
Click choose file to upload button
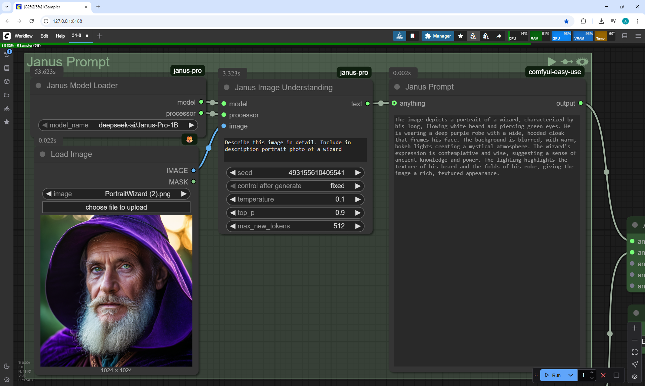(x=116, y=207)
